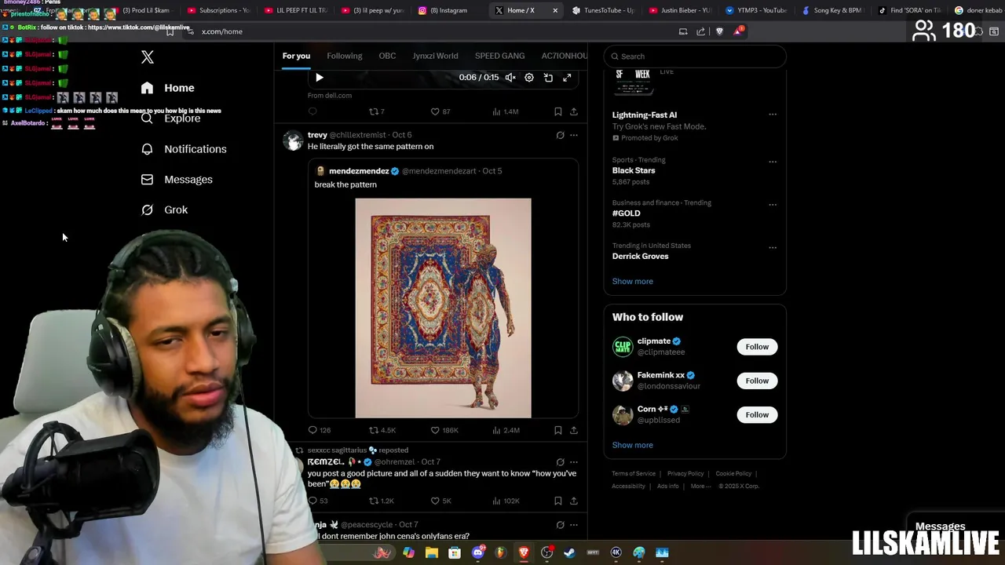Play the Dell ad video
The width and height of the screenshot is (1005, 565).
tap(319, 78)
